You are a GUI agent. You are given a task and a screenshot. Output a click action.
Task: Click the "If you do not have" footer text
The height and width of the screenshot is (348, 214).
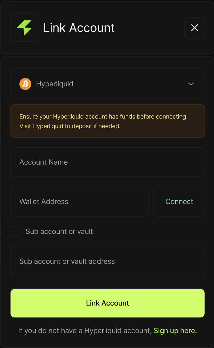pos(85,331)
